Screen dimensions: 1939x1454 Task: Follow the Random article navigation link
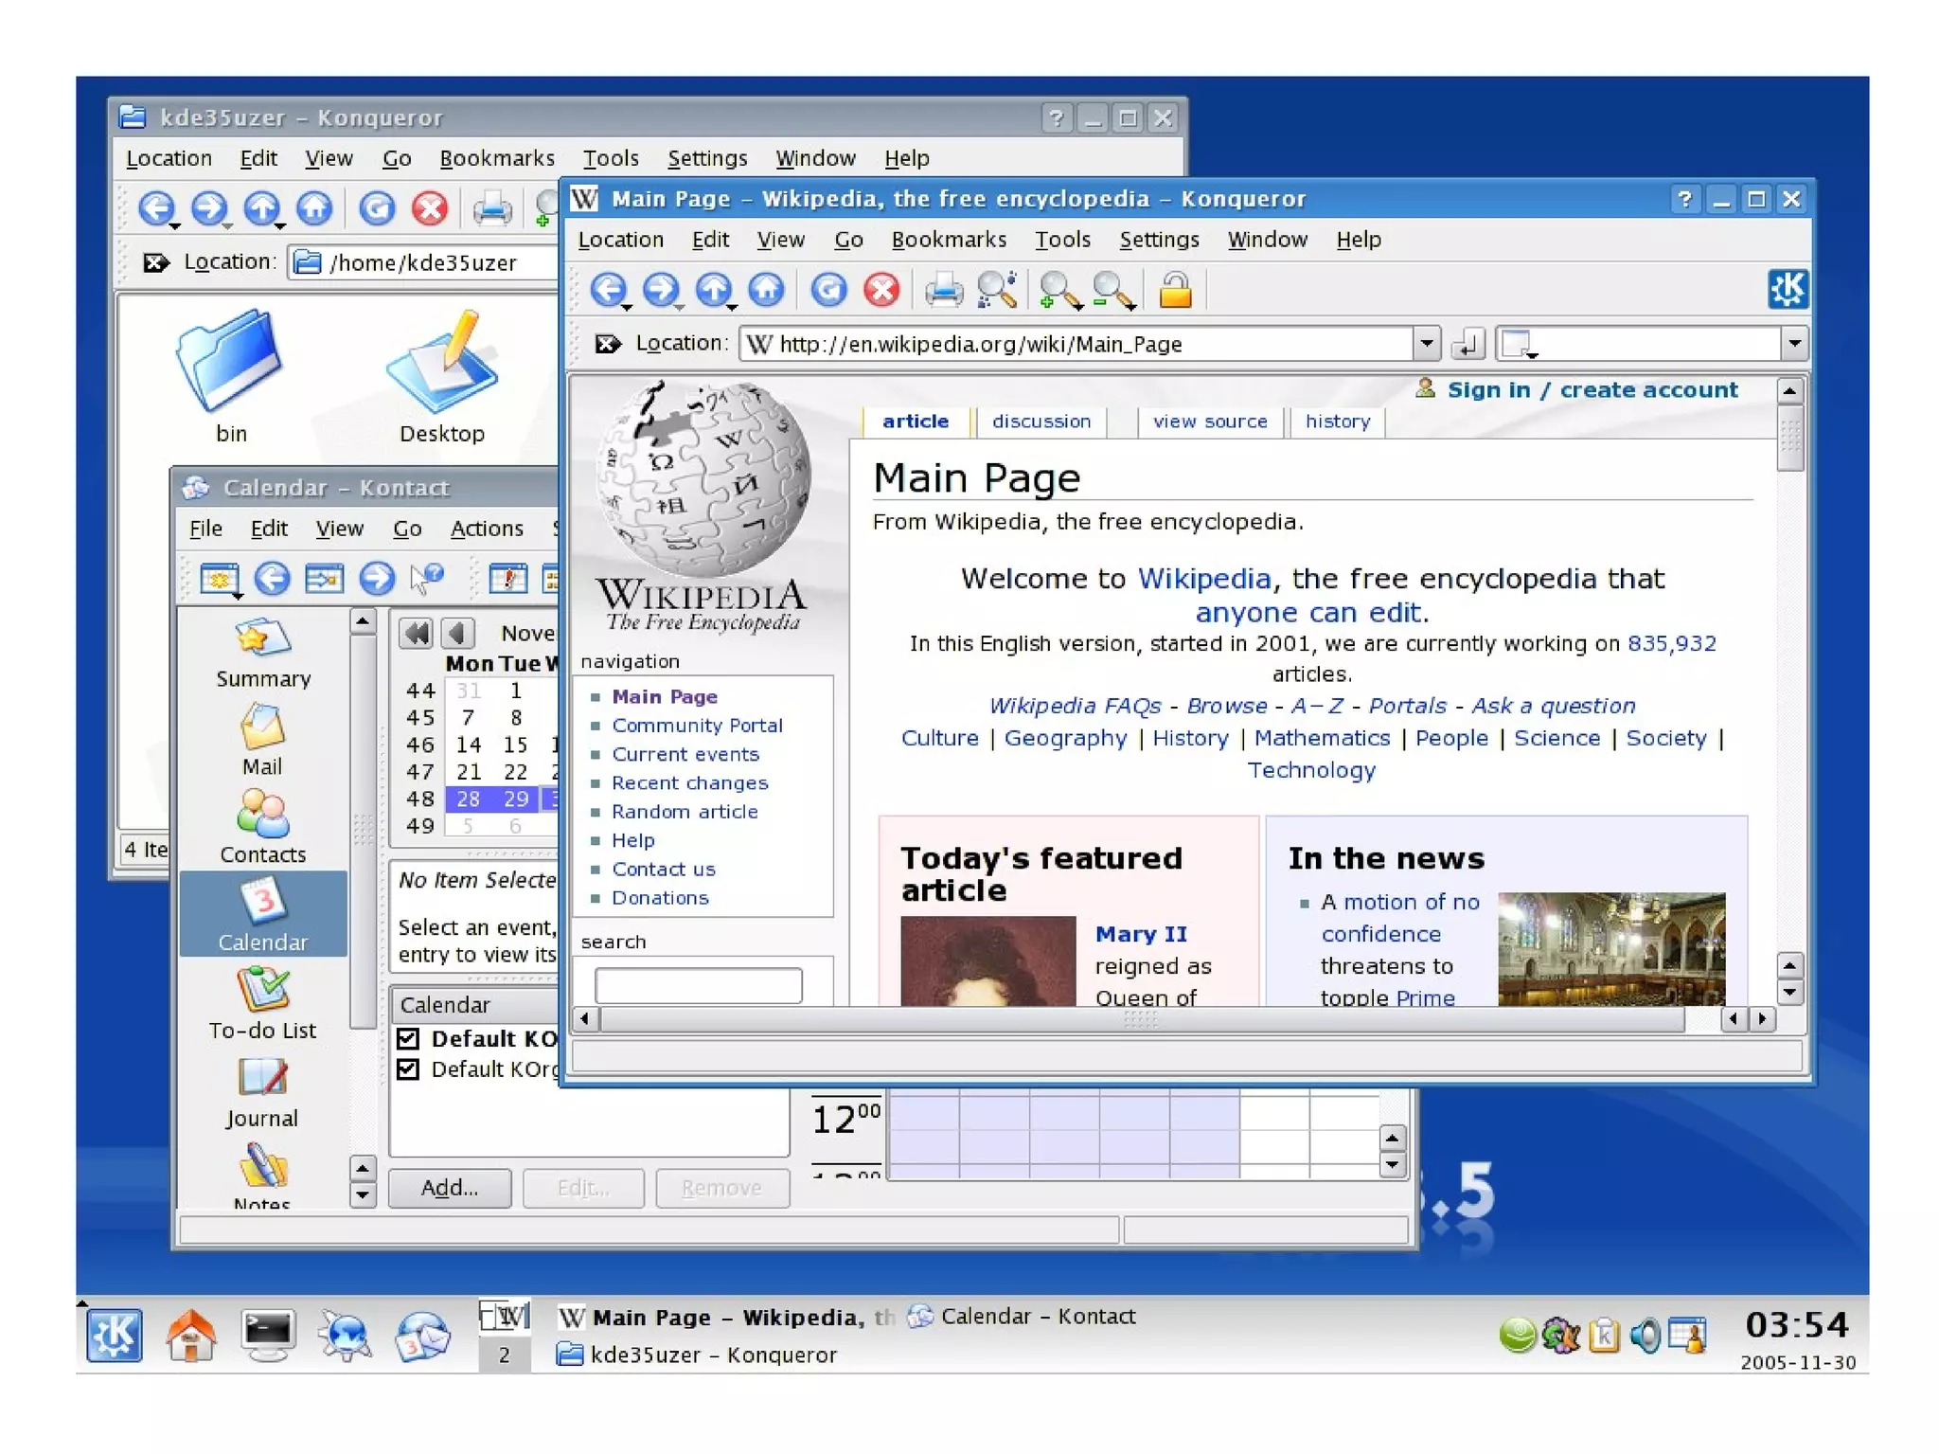[x=684, y=812]
